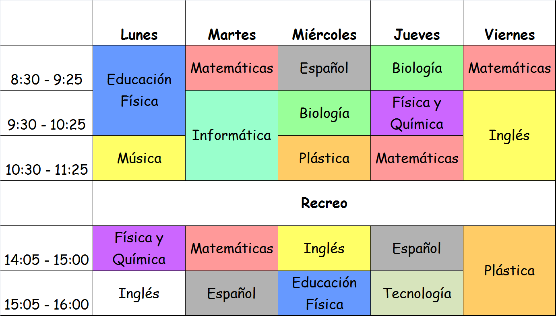This screenshot has width=556, height=316.
Task: Click the yellow Música cell
Action: click(x=139, y=158)
